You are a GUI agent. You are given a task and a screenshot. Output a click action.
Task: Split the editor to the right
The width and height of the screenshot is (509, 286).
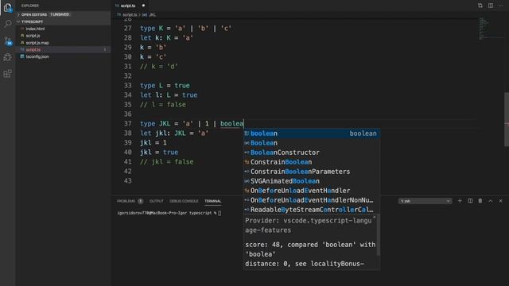(491, 6)
